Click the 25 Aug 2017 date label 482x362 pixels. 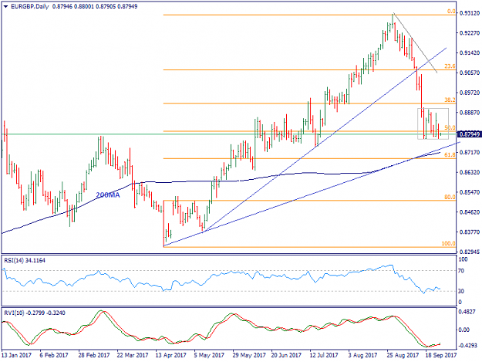pos(403,355)
